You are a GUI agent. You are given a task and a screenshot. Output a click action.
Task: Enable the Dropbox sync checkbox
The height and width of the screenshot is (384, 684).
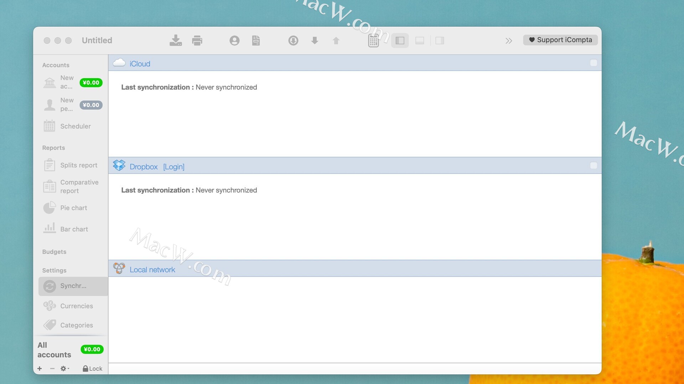tap(593, 166)
